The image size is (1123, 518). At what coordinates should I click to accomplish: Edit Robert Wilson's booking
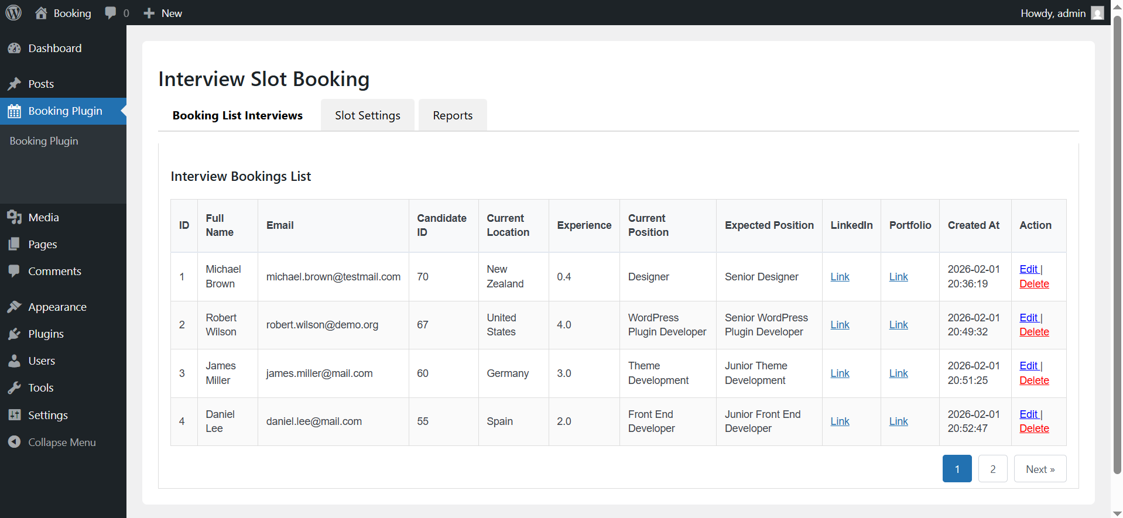click(x=1029, y=318)
